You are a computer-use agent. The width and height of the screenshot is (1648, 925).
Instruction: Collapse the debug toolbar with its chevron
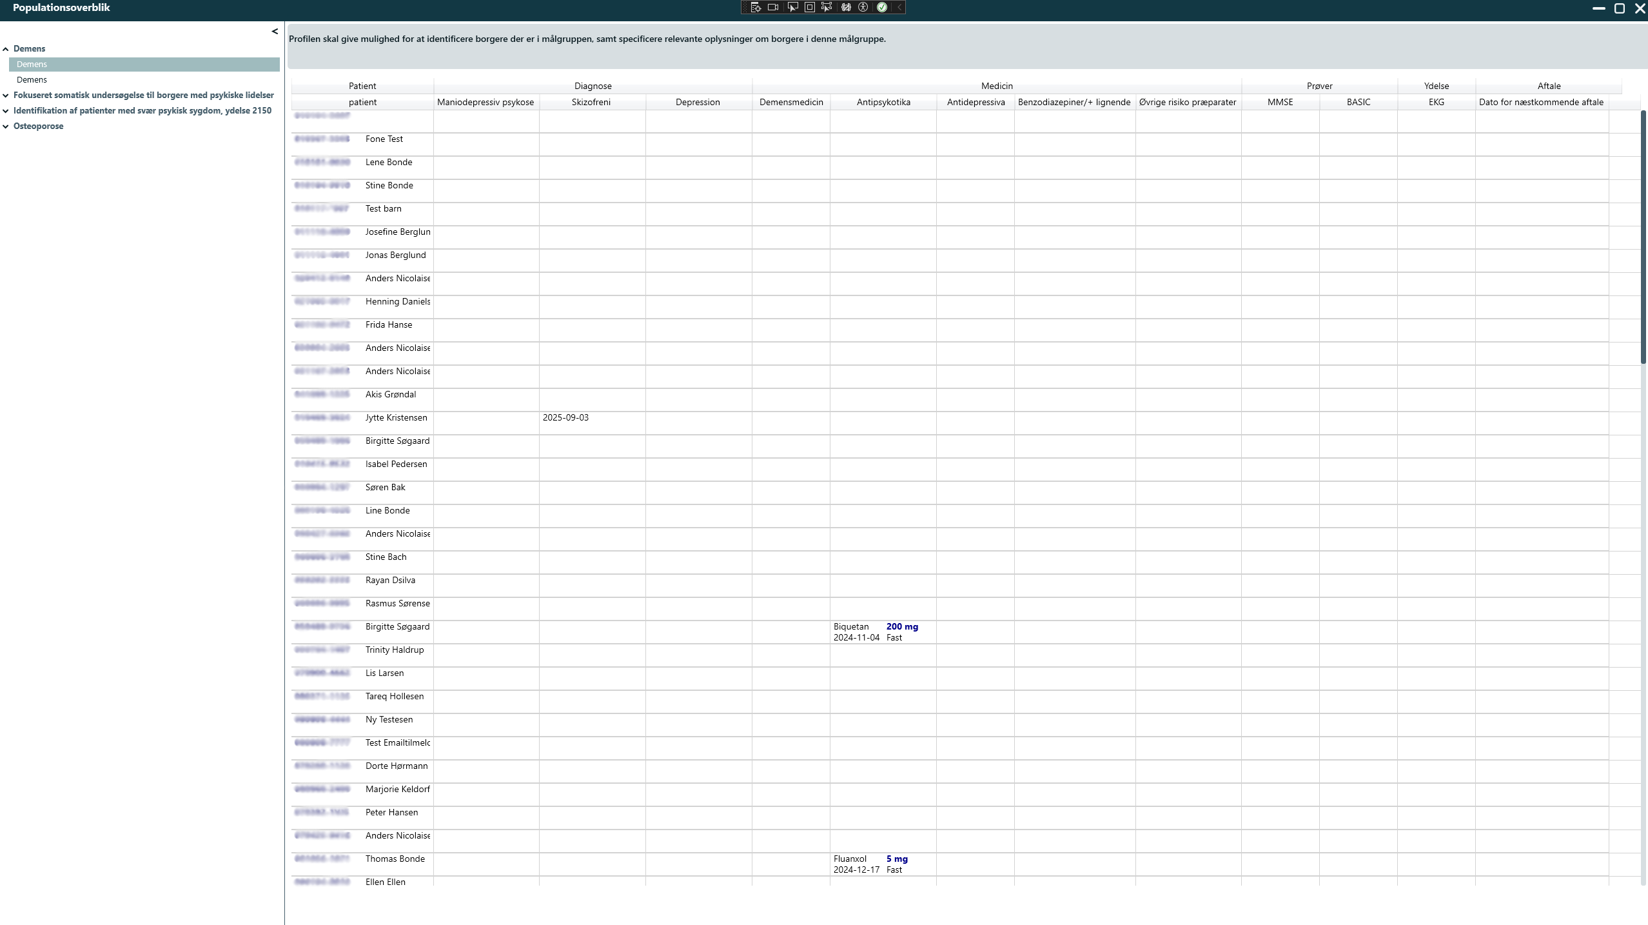click(x=899, y=7)
